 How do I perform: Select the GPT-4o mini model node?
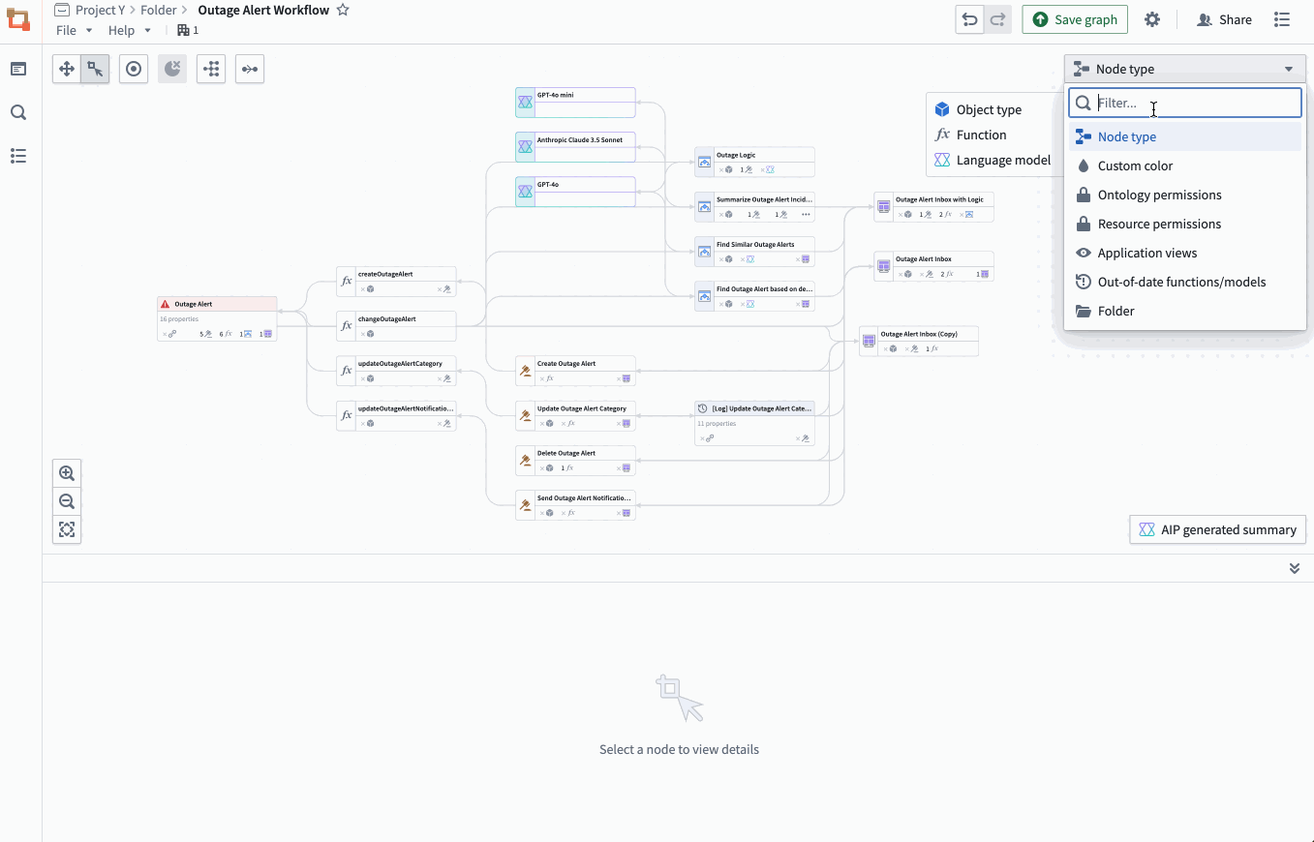575,103
